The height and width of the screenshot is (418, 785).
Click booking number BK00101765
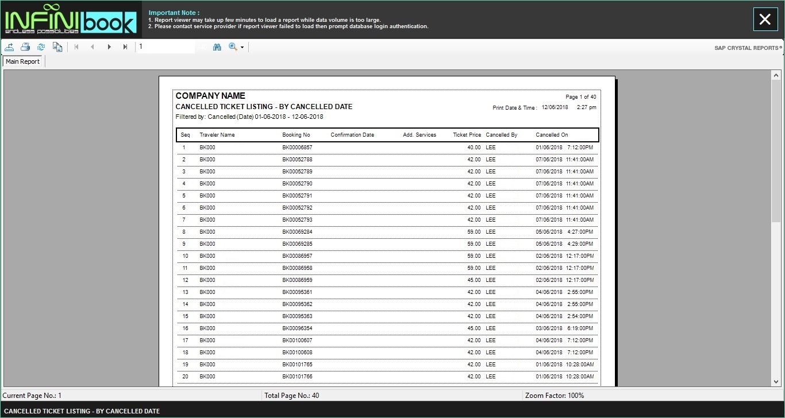tap(297, 365)
